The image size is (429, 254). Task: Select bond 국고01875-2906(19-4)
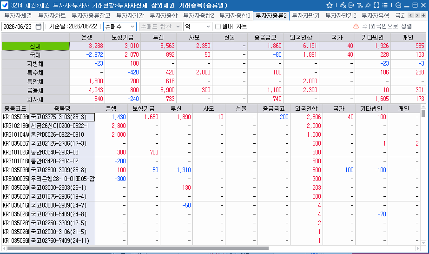click(62, 196)
